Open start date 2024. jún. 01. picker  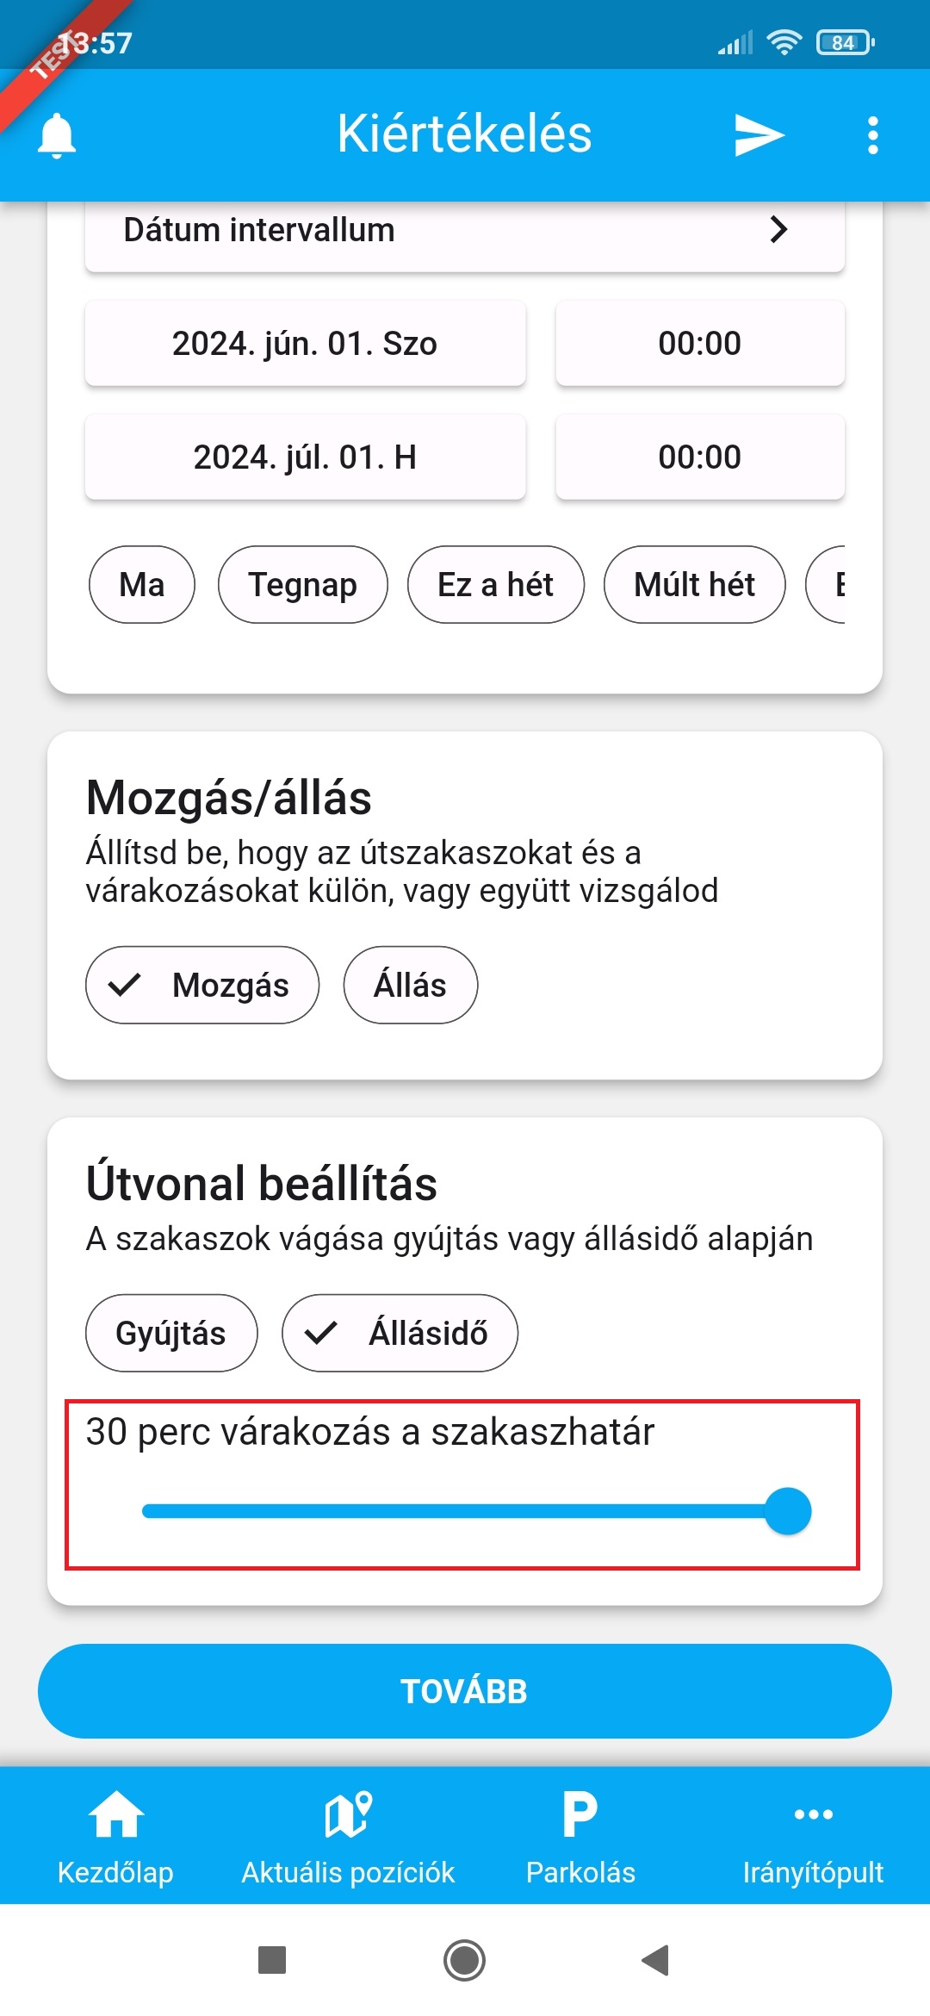[305, 343]
